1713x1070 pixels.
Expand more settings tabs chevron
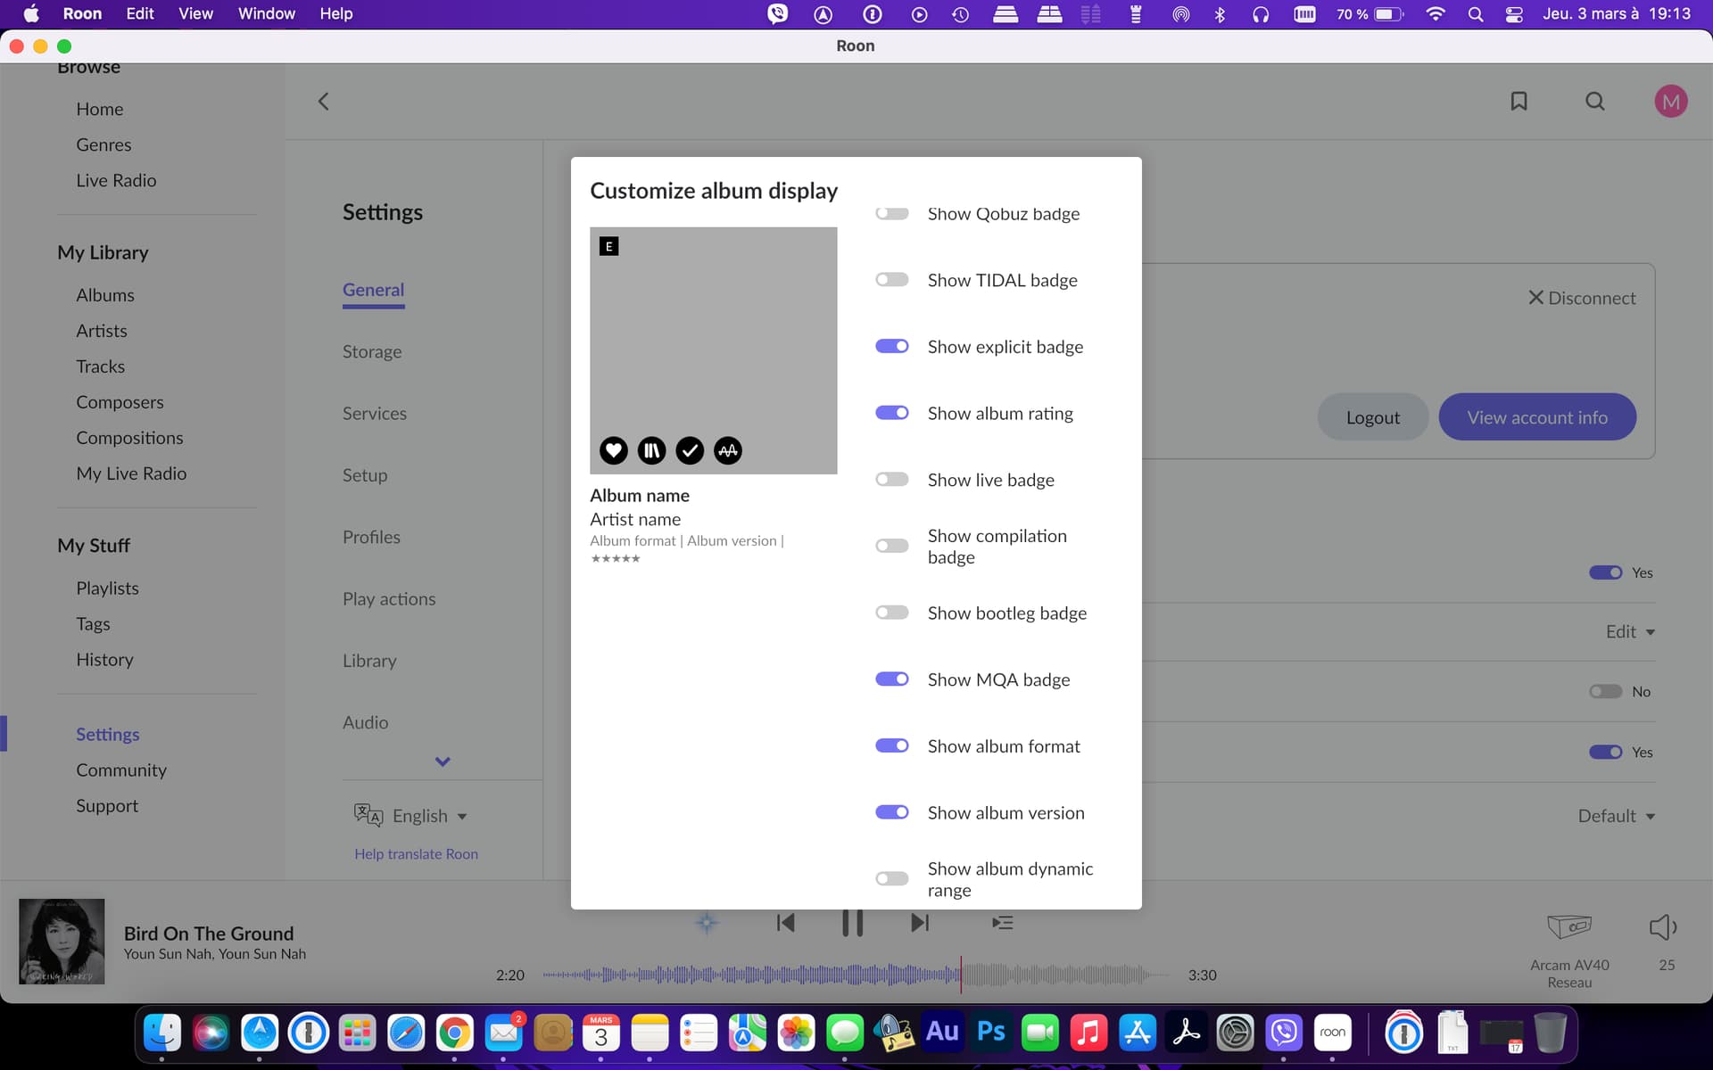(443, 761)
